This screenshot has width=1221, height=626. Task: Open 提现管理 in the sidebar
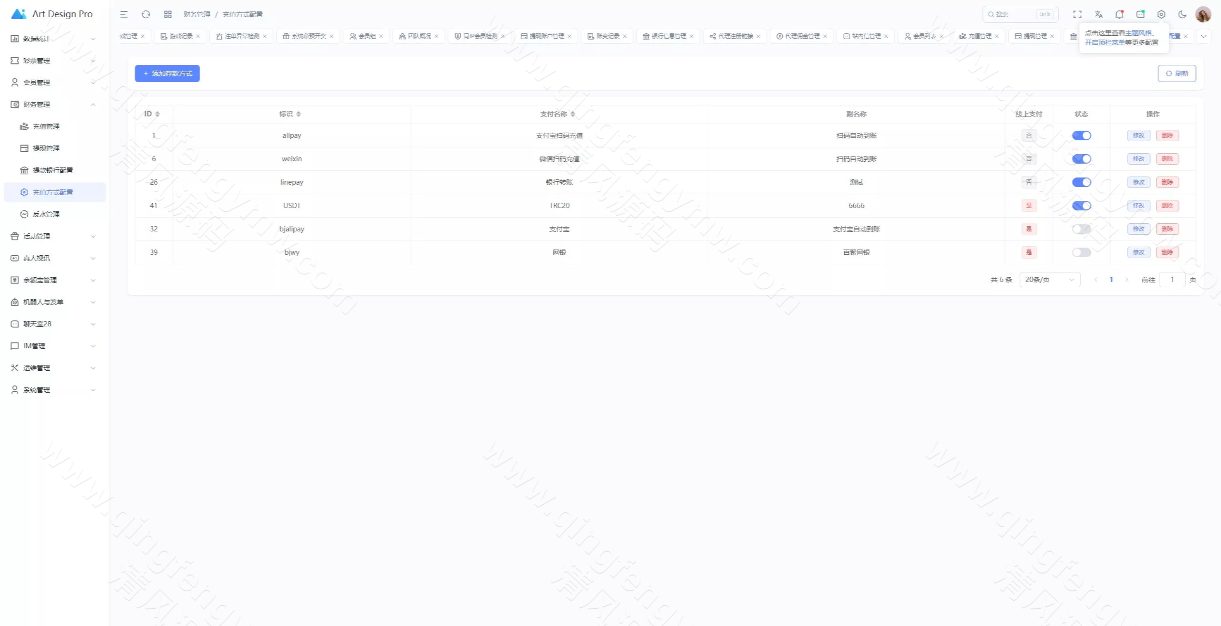point(46,148)
